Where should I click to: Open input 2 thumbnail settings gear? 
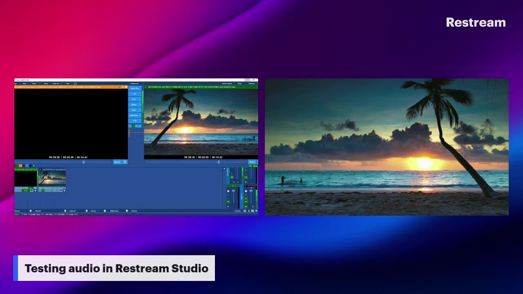(64, 191)
